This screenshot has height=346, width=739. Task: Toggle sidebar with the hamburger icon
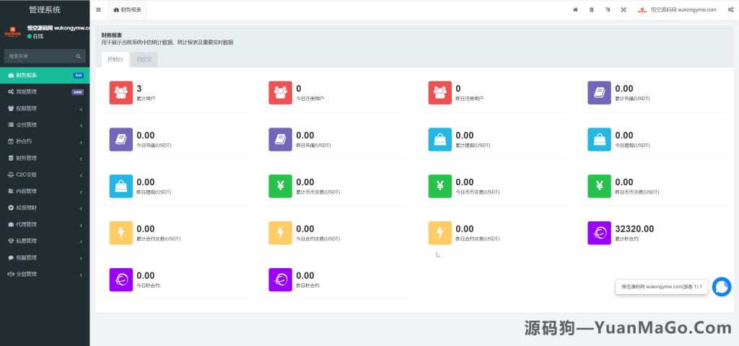[x=98, y=9]
